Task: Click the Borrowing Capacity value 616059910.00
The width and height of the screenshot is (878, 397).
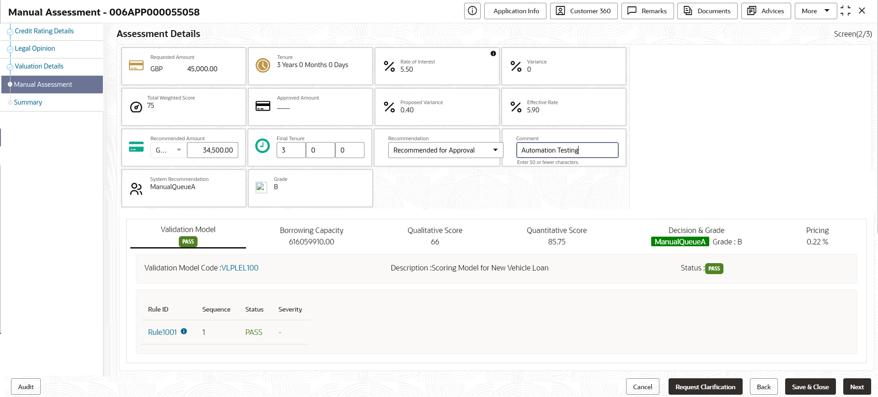Action: point(311,242)
